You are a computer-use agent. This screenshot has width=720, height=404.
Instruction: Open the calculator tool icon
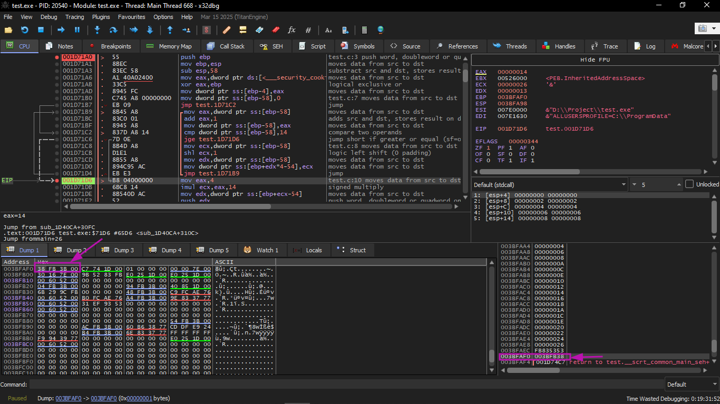pos(364,30)
